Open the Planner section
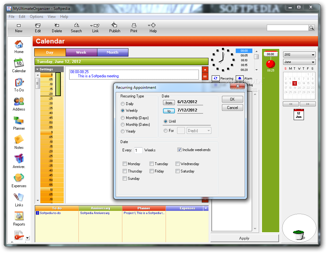 [x=19, y=123]
